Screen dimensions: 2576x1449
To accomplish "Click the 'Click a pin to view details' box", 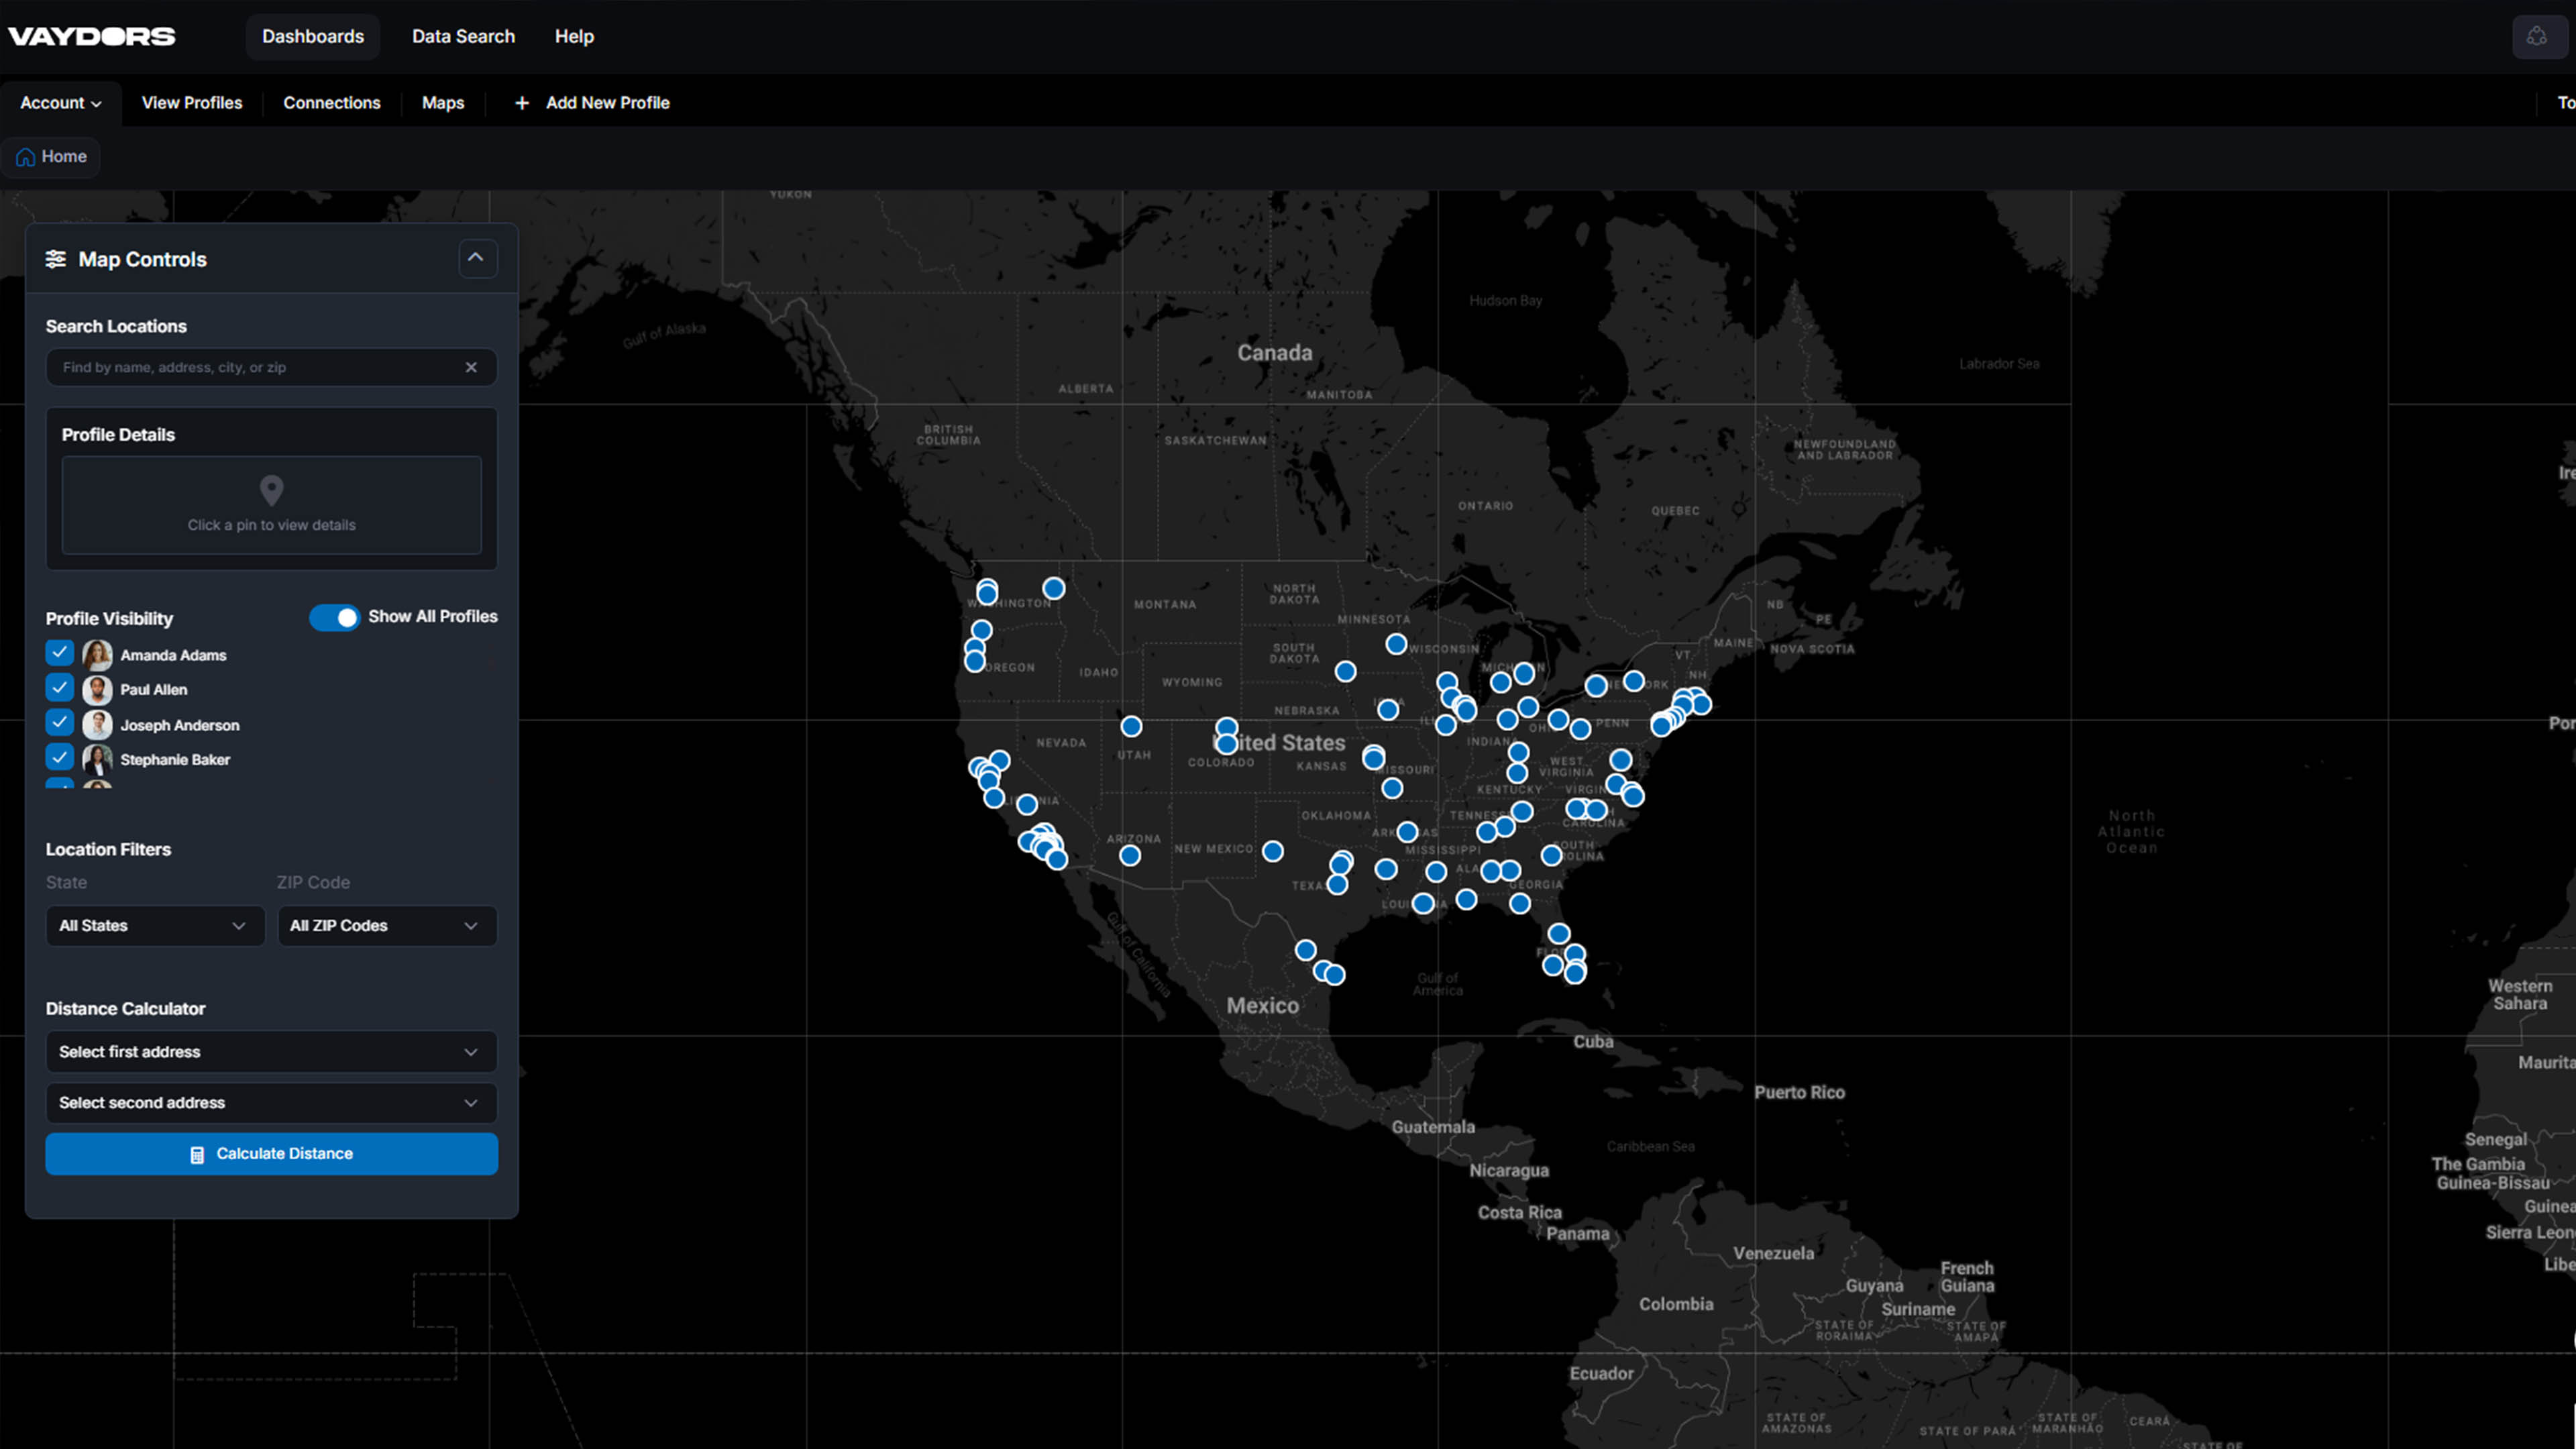I will [271, 505].
